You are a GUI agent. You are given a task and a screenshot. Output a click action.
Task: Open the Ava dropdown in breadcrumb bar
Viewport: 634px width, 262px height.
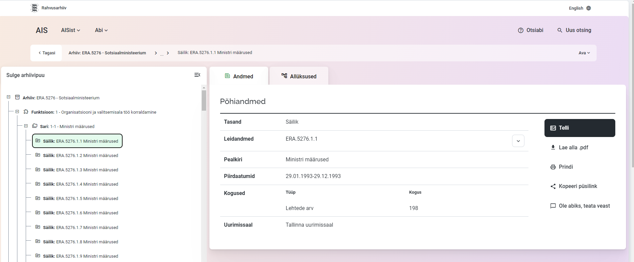tap(584, 53)
